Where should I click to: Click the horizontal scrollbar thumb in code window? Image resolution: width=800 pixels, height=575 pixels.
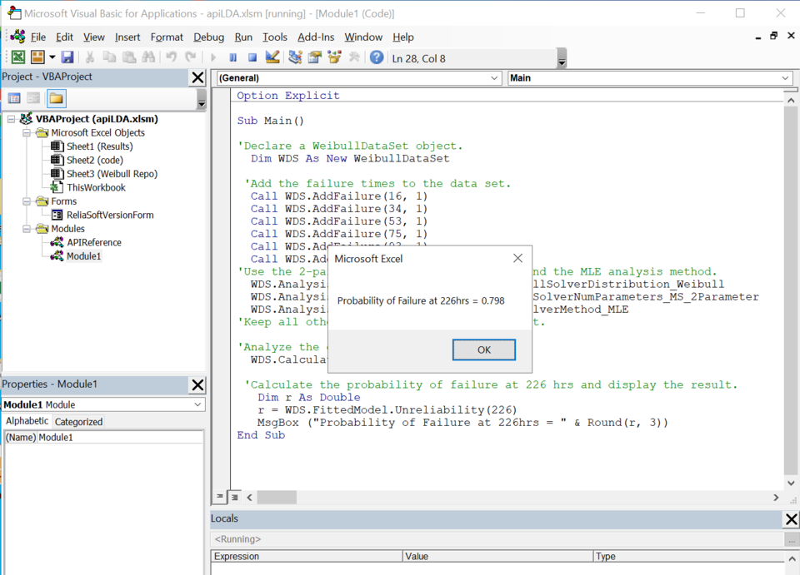(x=277, y=497)
